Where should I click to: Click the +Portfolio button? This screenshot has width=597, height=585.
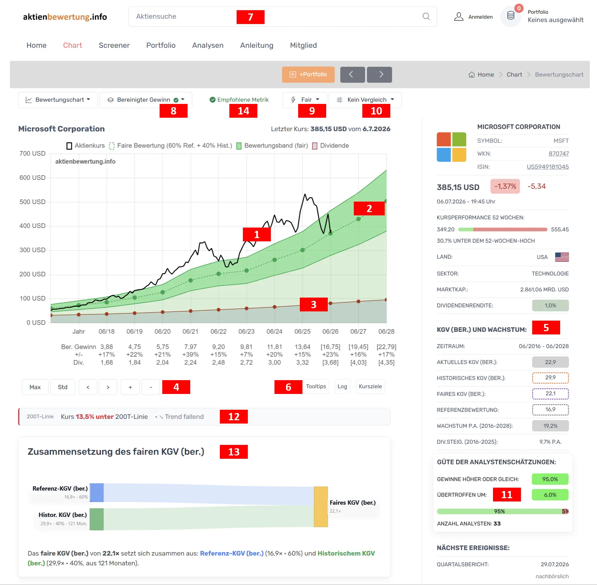pyautogui.click(x=308, y=74)
